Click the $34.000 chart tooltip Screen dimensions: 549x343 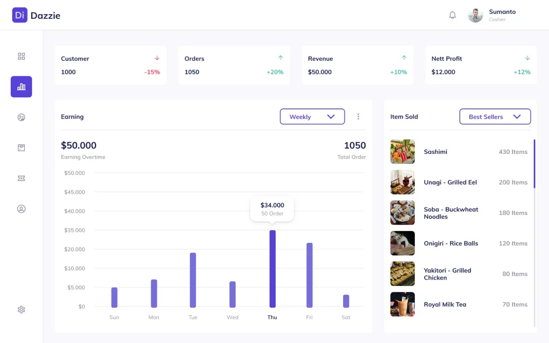coord(272,209)
